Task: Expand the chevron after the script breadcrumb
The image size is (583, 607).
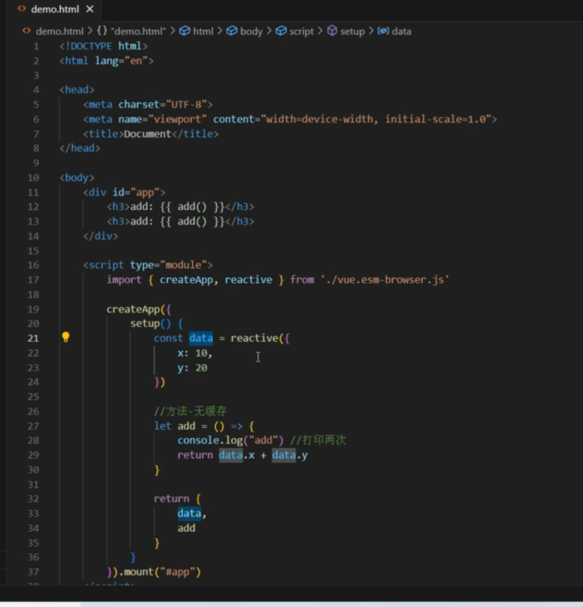Action: coord(320,31)
